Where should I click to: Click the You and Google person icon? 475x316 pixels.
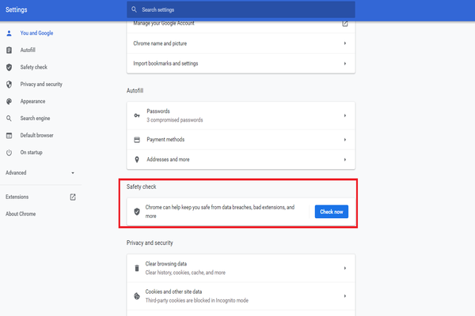pos(9,33)
